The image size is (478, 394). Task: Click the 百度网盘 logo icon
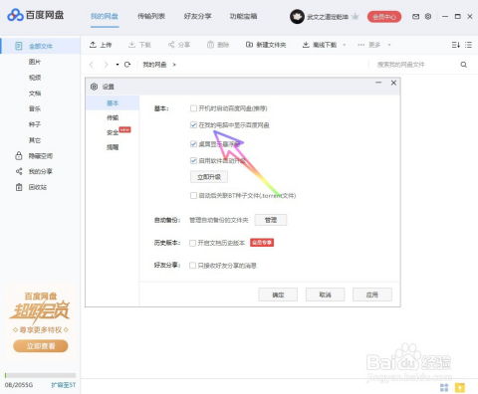(x=15, y=15)
